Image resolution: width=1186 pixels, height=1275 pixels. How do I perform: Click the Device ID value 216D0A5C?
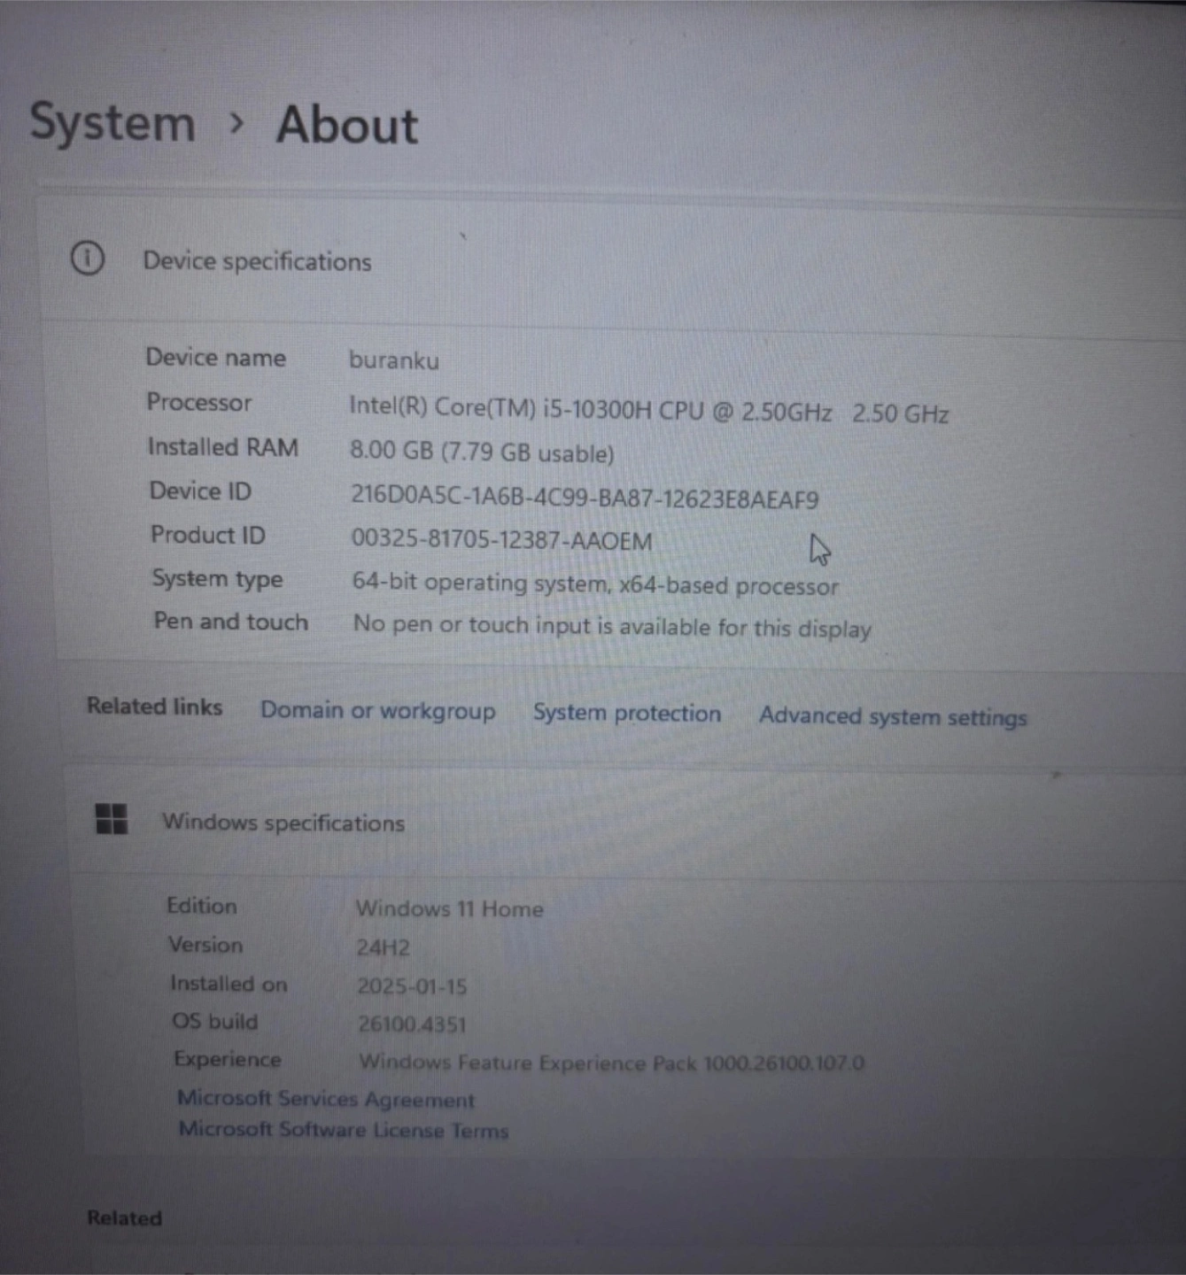(x=585, y=497)
